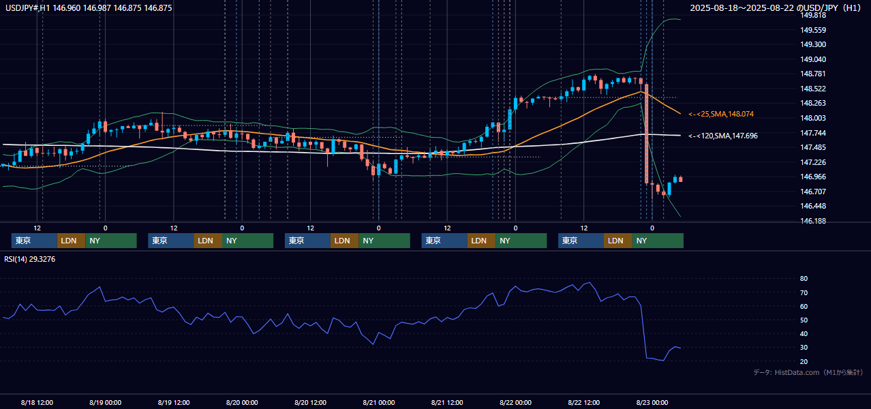871x409 pixels.
Task: Click the RSI axis value 50
Action: click(x=804, y=320)
